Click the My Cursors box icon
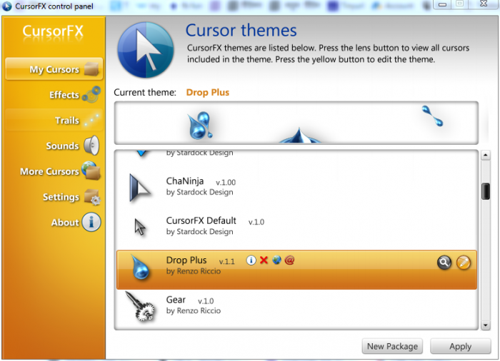500x361 pixels. point(91,68)
